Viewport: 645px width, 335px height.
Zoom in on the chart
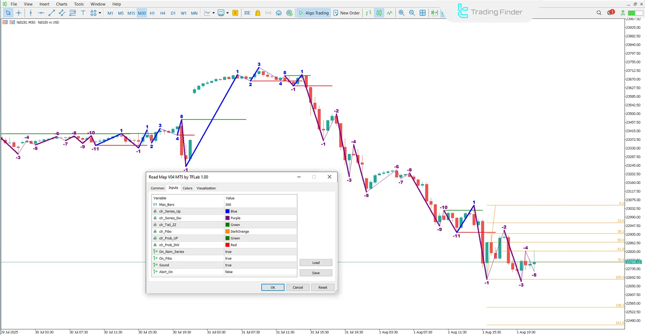pos(401,13)
